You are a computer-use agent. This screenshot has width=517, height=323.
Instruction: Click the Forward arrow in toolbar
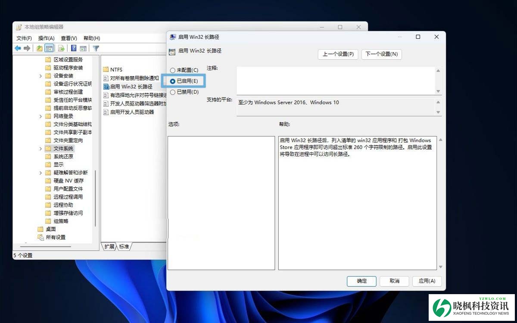[x=27, y=48]
